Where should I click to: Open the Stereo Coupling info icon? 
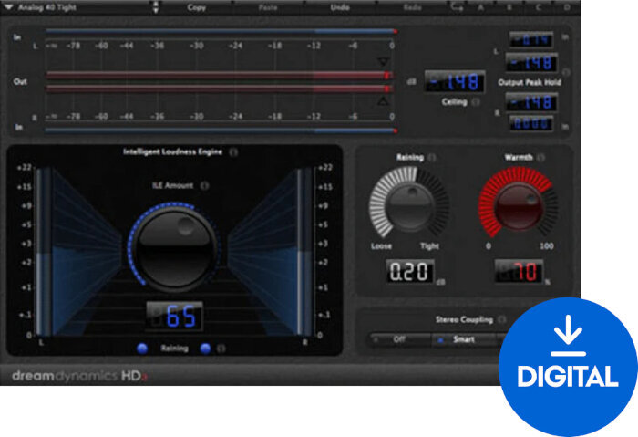click(x=503, y=319)
